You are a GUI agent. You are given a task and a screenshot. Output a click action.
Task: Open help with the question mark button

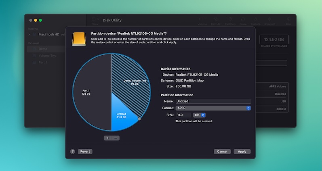pyautogui.click(x=73, y=152)
